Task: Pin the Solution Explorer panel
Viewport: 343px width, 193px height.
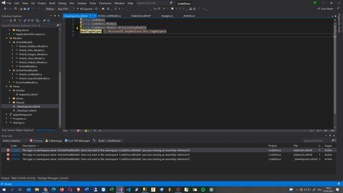Action: point(55,16)
